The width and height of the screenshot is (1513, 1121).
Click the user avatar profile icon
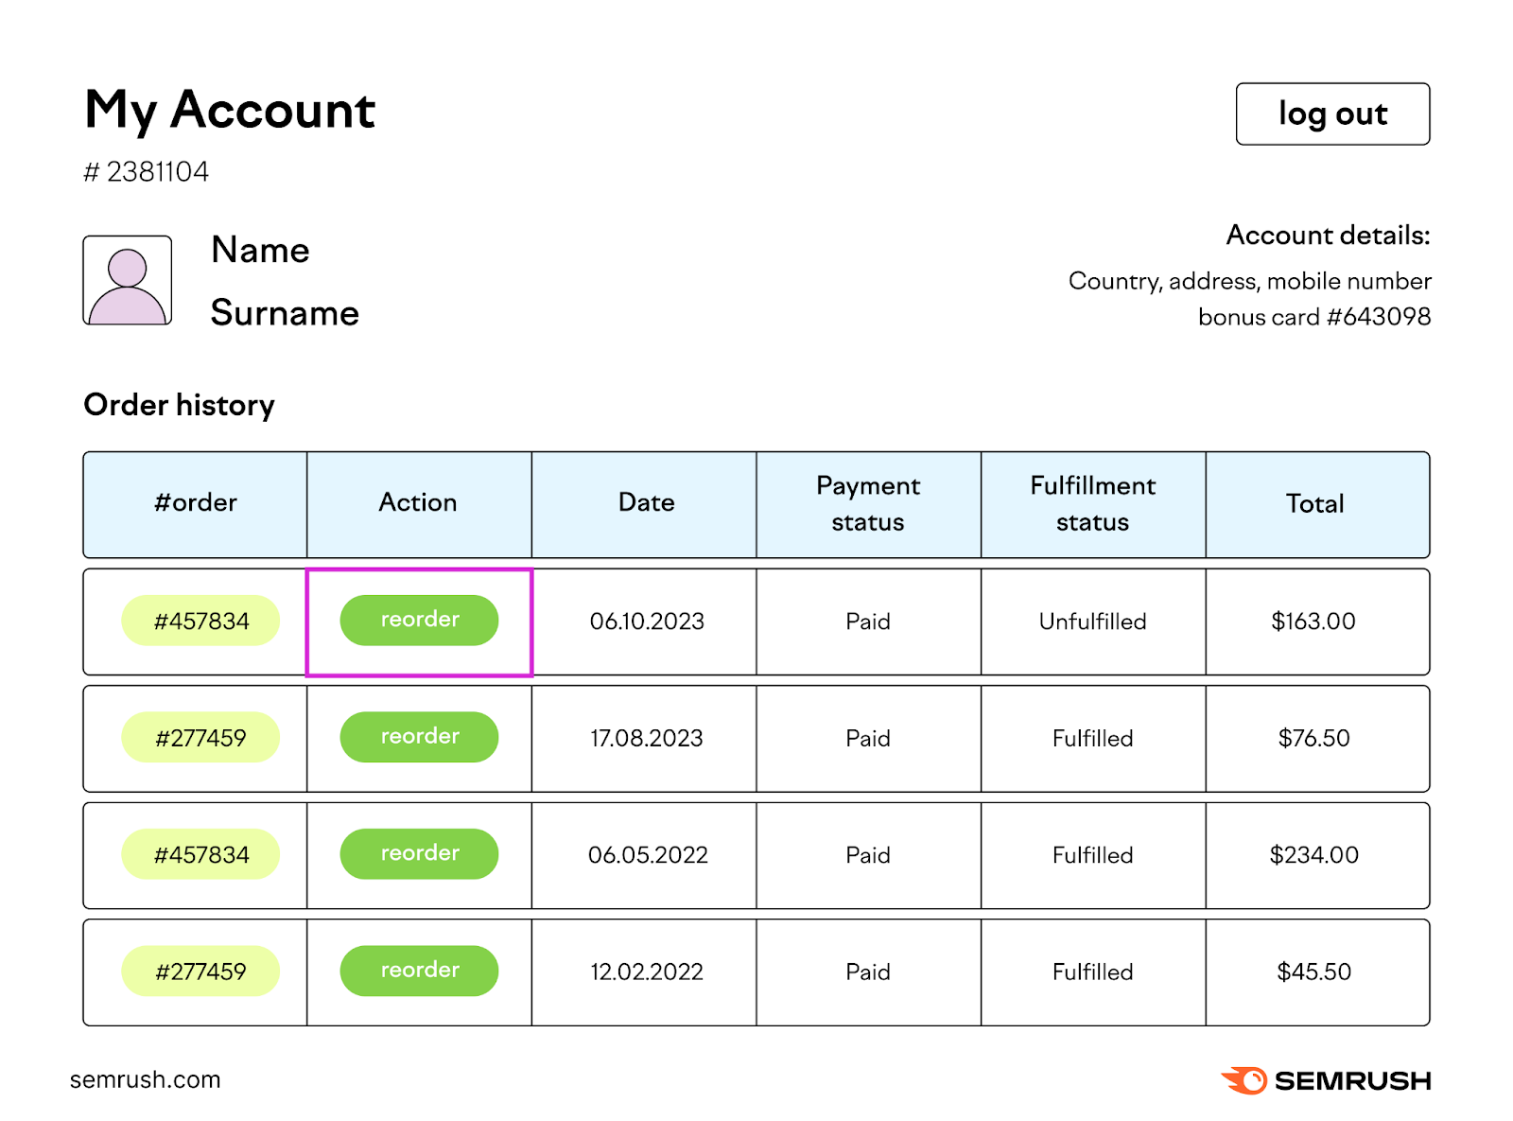129,279
